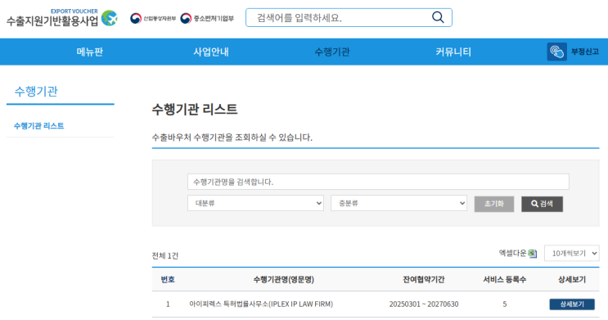Viewport: 608px width, 320px height.
Task: Open the 부정신고 link
Action: [x=585, y=52]
